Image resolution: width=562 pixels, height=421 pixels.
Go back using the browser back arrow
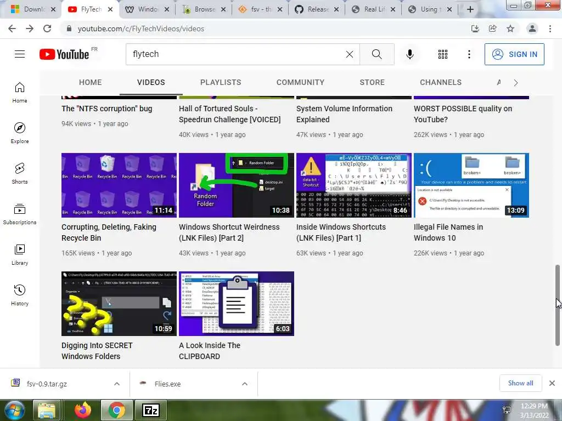[12, 29]
